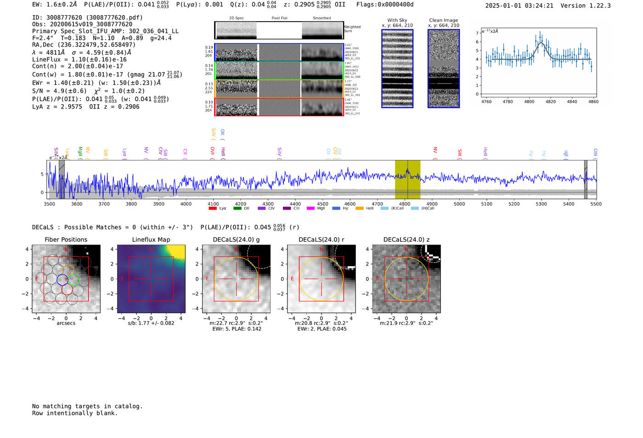Select the orange-framed fiber spectrum row
Screen dimensions: 643x438
279,89
